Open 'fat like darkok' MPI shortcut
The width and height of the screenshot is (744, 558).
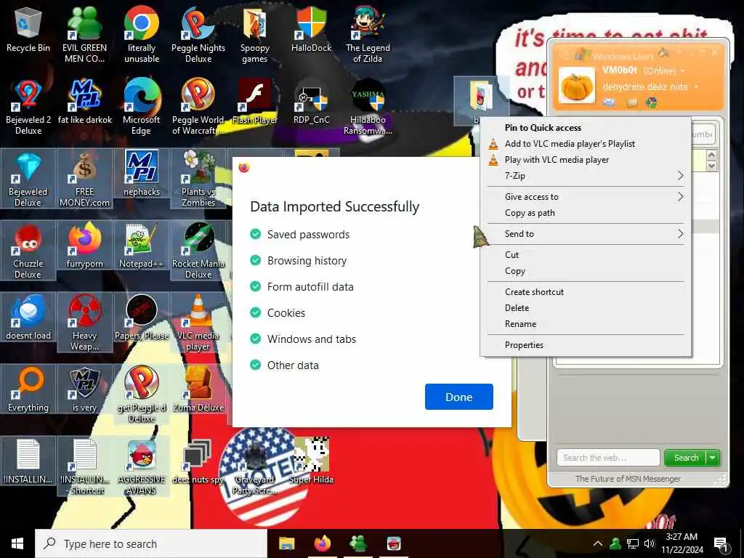pyautogui.click(x=84, y=102)
